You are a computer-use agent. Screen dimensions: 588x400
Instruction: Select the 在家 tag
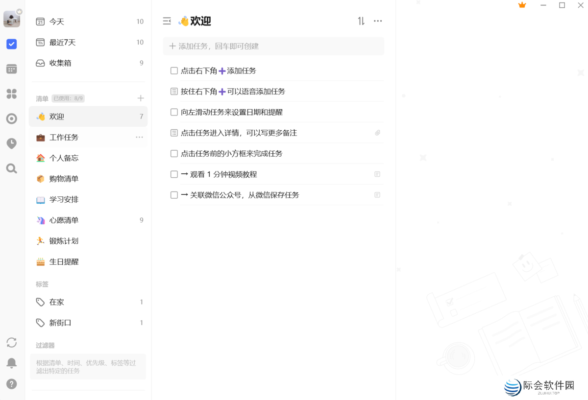pos(57,302)
